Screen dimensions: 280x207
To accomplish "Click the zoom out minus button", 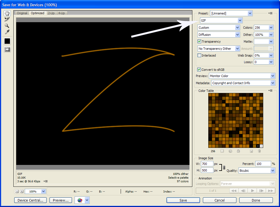I will tap(17, 191).
